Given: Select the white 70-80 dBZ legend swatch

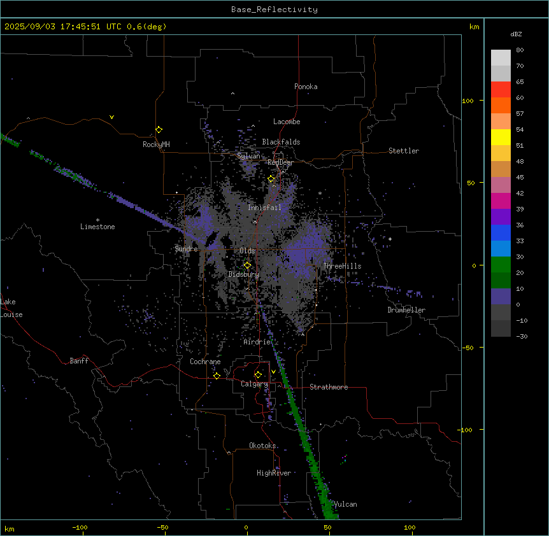Looking at the screenshot, I should (501, 58).
